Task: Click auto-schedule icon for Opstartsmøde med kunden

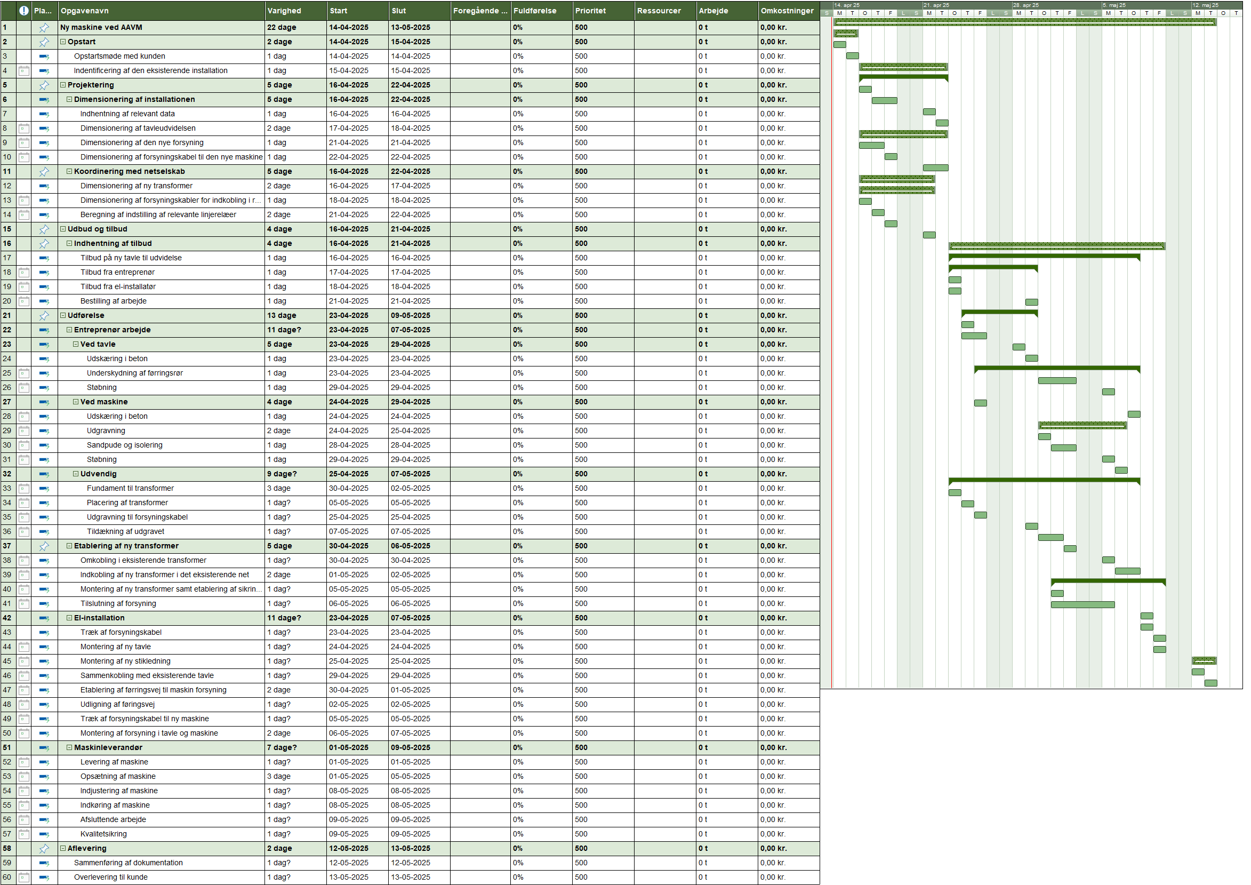Action: pos(44,56)
